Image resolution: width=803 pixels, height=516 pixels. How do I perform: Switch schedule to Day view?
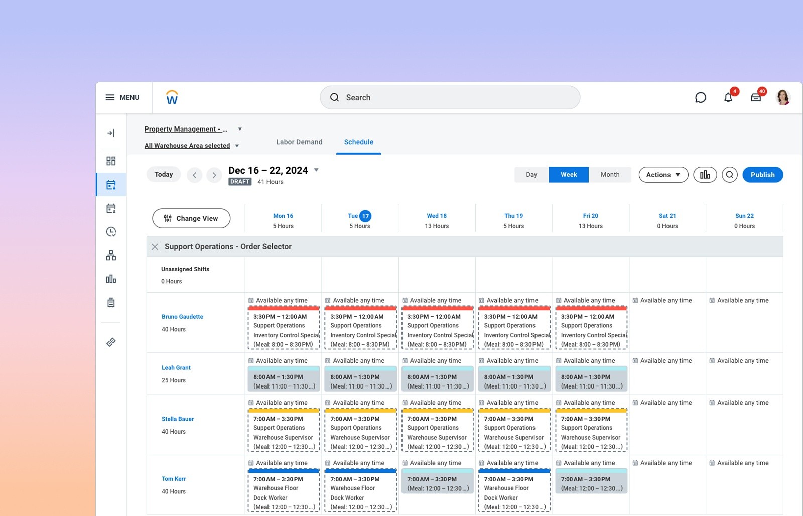pos(531,175)
